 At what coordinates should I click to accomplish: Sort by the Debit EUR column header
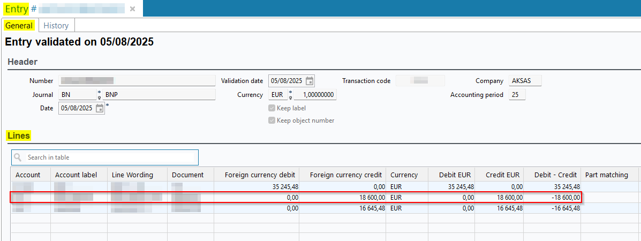[451, 175]
